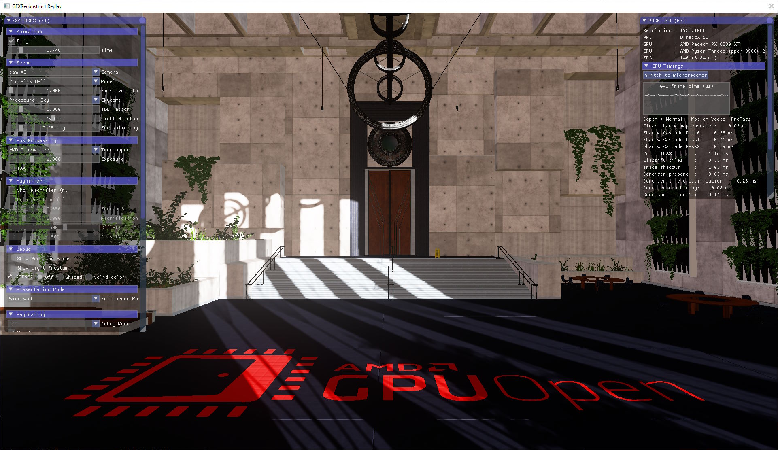Open the Tonemapper dropdown menu
Viewport: 778px width, 450px height.
96,149
